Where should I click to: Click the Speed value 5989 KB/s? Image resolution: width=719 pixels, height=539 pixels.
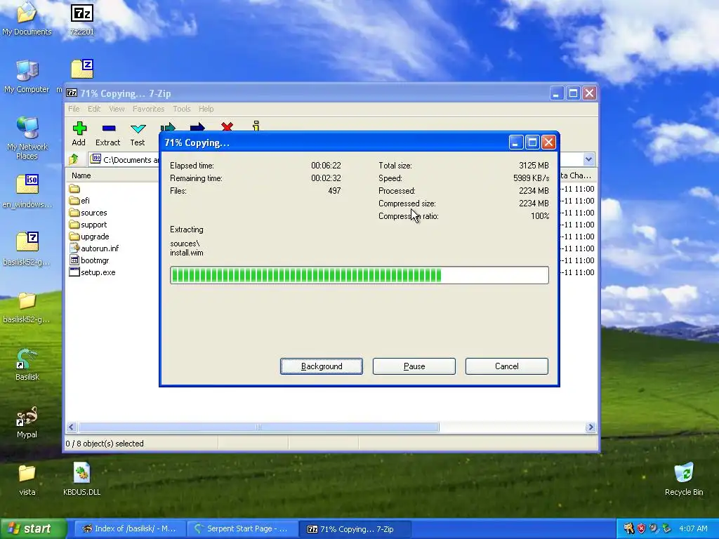pos(531,178)
